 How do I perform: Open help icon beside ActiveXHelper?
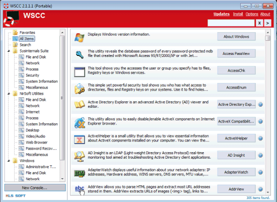260,139
